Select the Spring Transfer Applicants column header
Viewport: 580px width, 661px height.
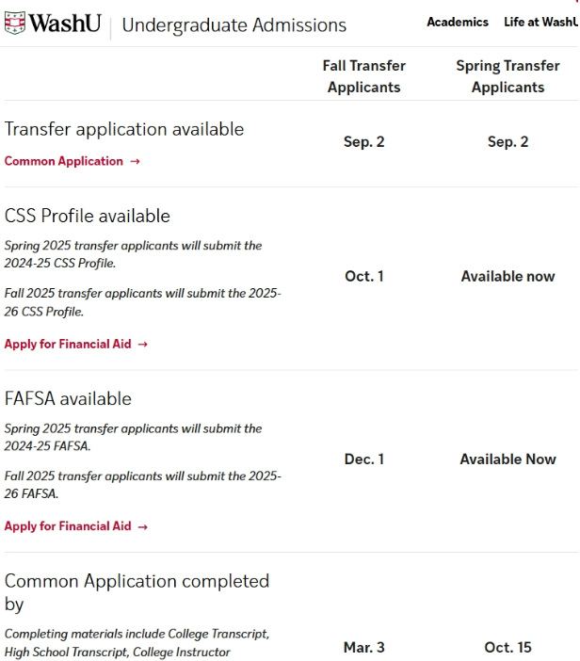[x=507, y=76]
